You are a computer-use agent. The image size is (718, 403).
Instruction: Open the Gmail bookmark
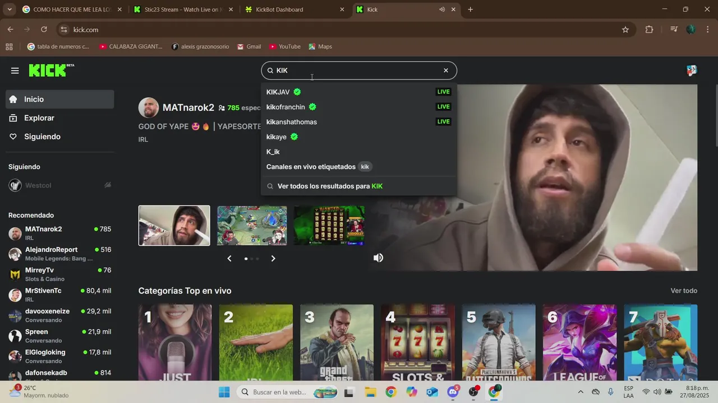[249, 46]
